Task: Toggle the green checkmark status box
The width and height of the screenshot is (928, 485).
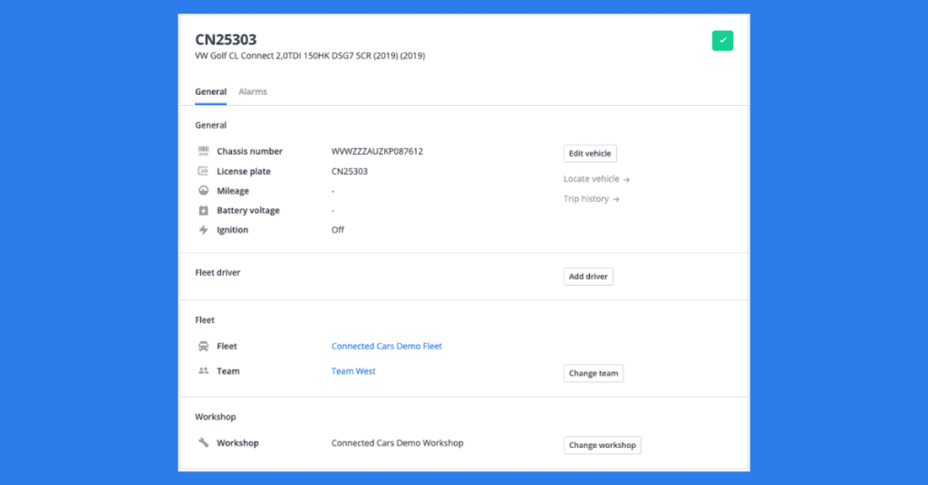Action: 722,41
